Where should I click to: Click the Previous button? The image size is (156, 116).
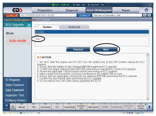coord(78,49)
